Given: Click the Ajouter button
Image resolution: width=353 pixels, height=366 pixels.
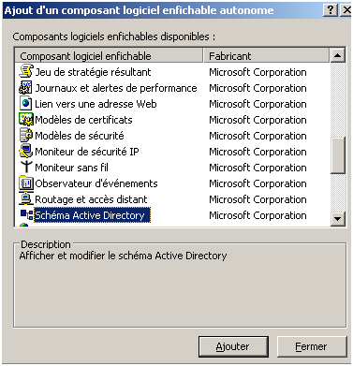Looking at the screenshot, I should click(233, 346).
